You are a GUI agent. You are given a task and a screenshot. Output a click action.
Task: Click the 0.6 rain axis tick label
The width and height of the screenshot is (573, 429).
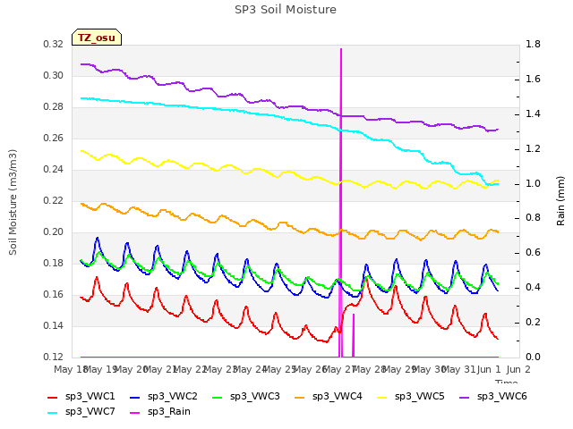[533, 252]
